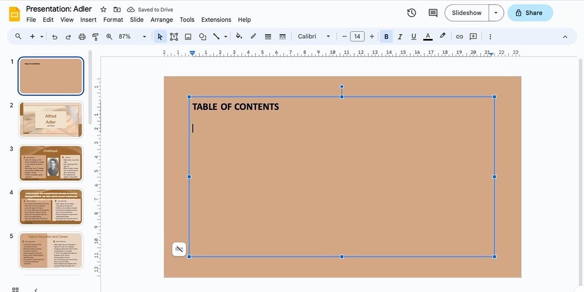Click the Share button

(x=530, y=13)
